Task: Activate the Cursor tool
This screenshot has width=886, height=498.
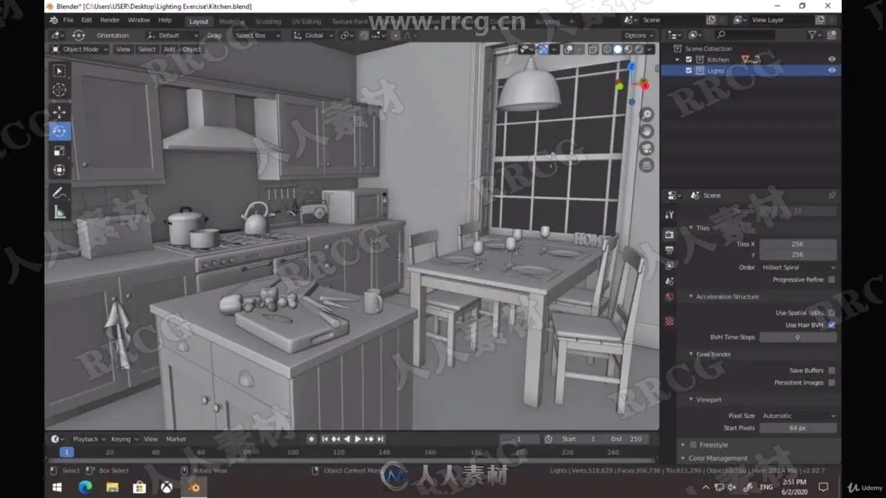Action: point(60,90)
